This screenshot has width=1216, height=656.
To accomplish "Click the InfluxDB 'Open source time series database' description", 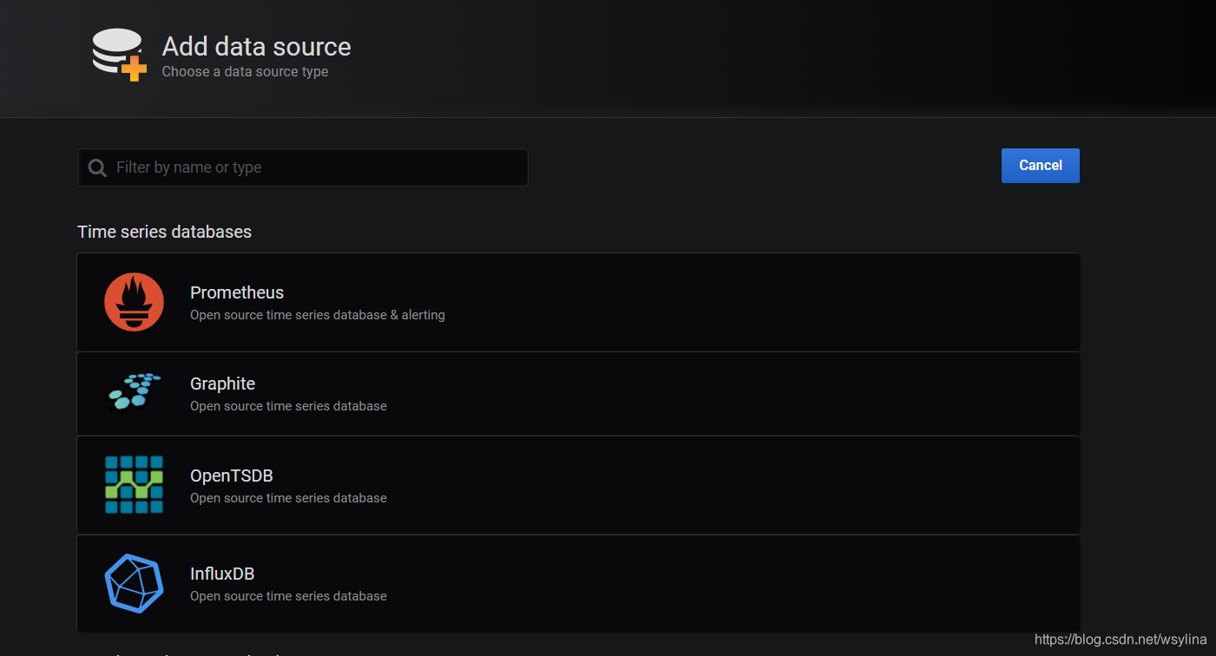I will point(288,596).
